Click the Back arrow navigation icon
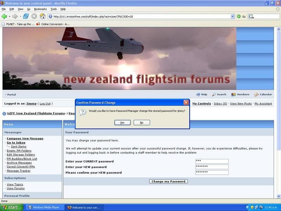This screenshot has height=211, width=281. point(4,16)
